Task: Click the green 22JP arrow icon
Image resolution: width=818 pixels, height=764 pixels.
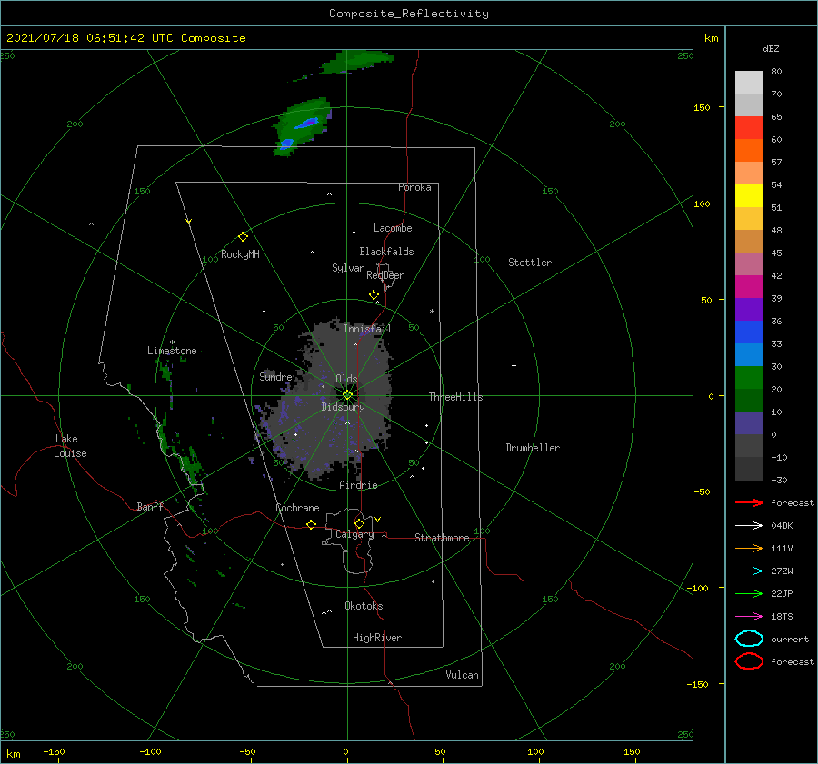Action: tap(749, 593)
